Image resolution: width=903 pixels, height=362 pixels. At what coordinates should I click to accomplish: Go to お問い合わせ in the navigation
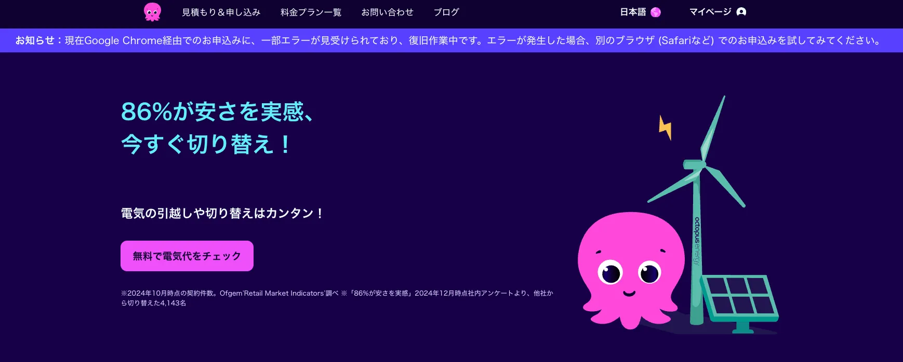pos(387,12)
